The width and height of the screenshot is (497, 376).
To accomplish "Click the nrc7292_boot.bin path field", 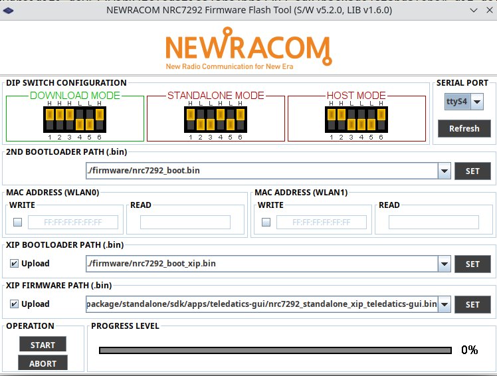I will point(262,171).
